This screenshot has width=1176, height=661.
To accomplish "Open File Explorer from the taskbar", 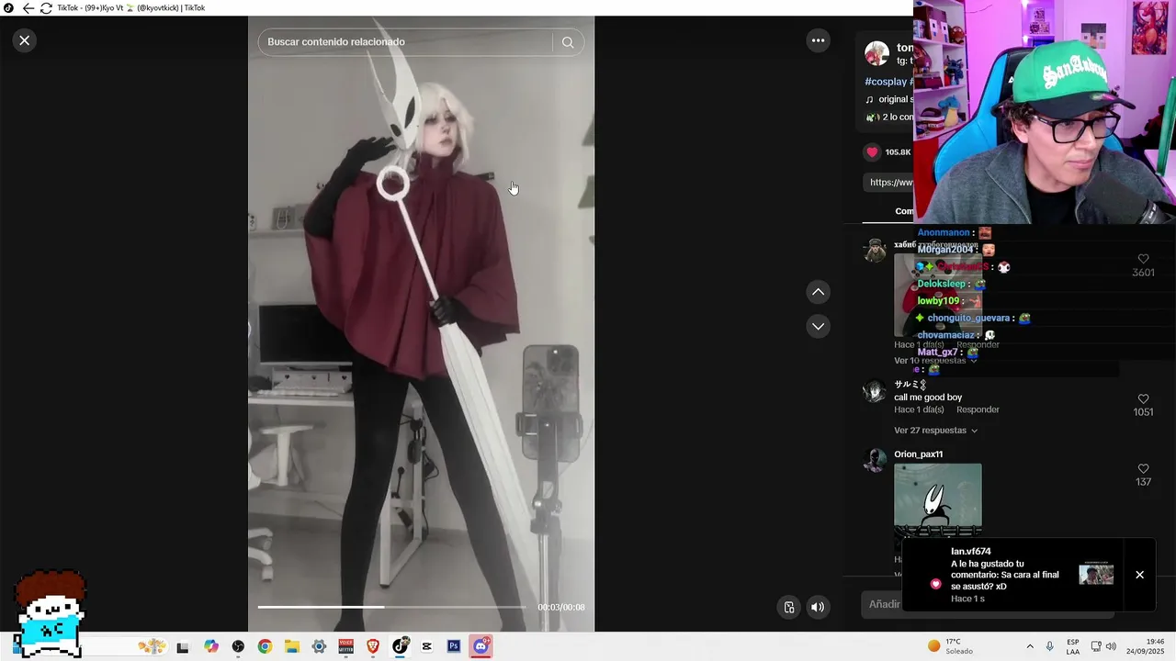I will pos(291,646).
